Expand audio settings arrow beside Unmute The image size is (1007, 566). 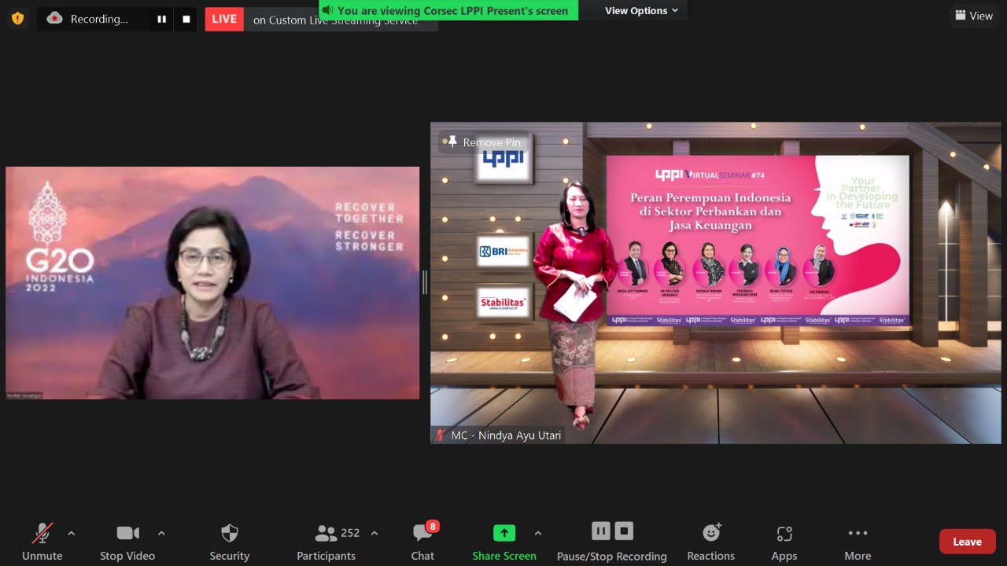[x=71, y=533]
